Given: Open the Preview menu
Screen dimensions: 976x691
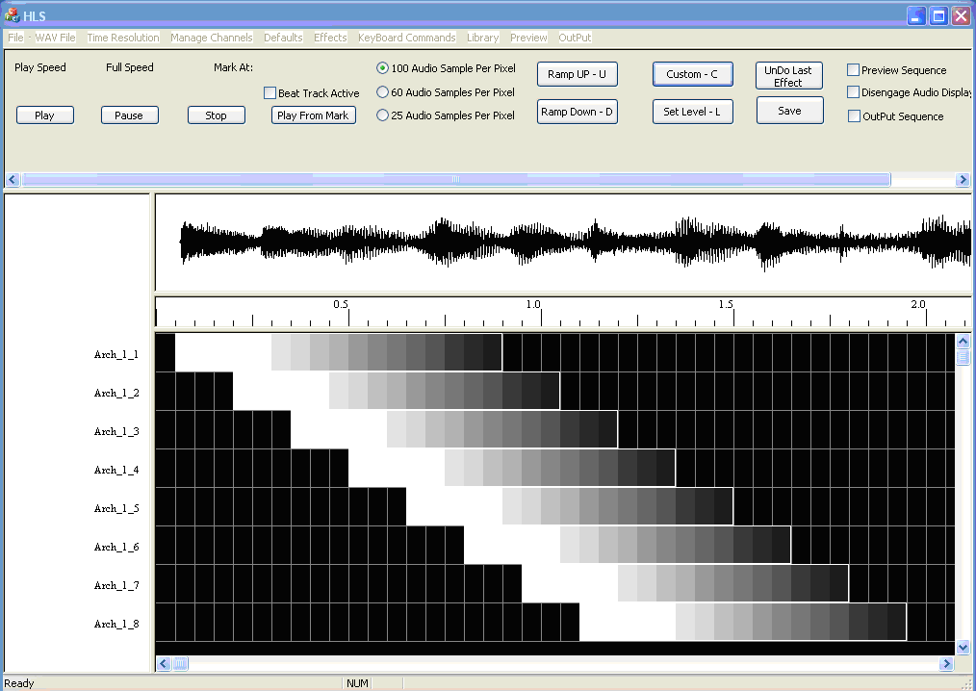Looking at the screenshot, I should [x=528, y=38].
